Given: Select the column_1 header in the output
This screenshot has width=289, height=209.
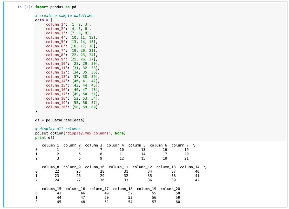Looking at the screenshot, I should pos(50,145).
